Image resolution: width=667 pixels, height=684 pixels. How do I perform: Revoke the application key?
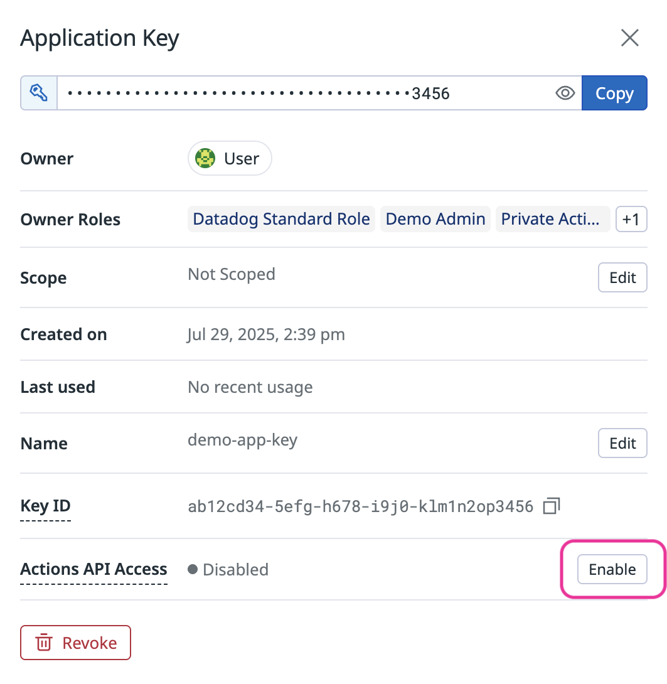click(x=75, y=643)
